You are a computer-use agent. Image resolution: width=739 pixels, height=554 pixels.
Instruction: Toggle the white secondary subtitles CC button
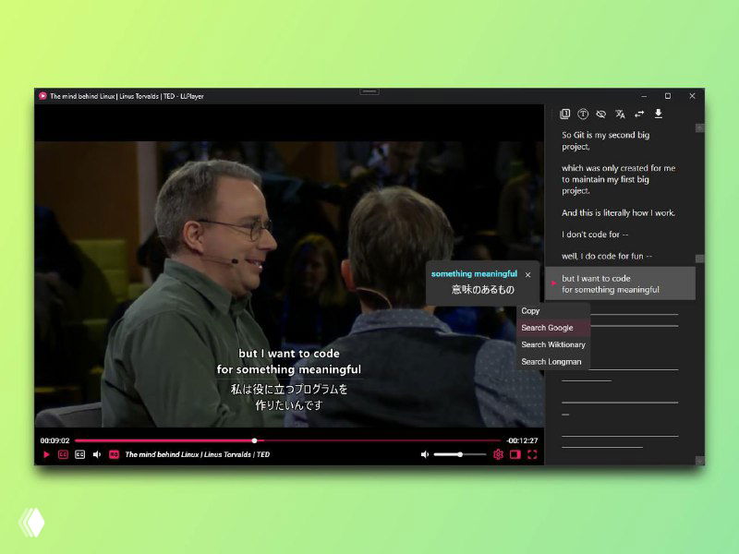click(80, 454)
